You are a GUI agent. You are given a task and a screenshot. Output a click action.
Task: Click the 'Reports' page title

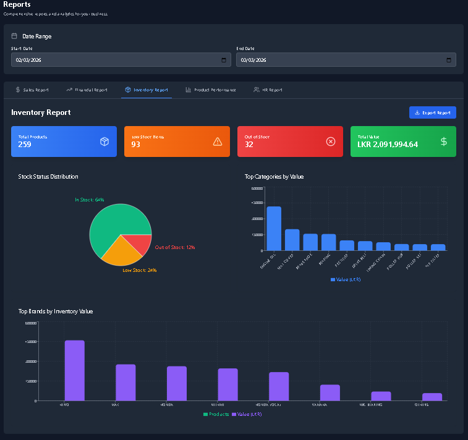tap(17, 4)
